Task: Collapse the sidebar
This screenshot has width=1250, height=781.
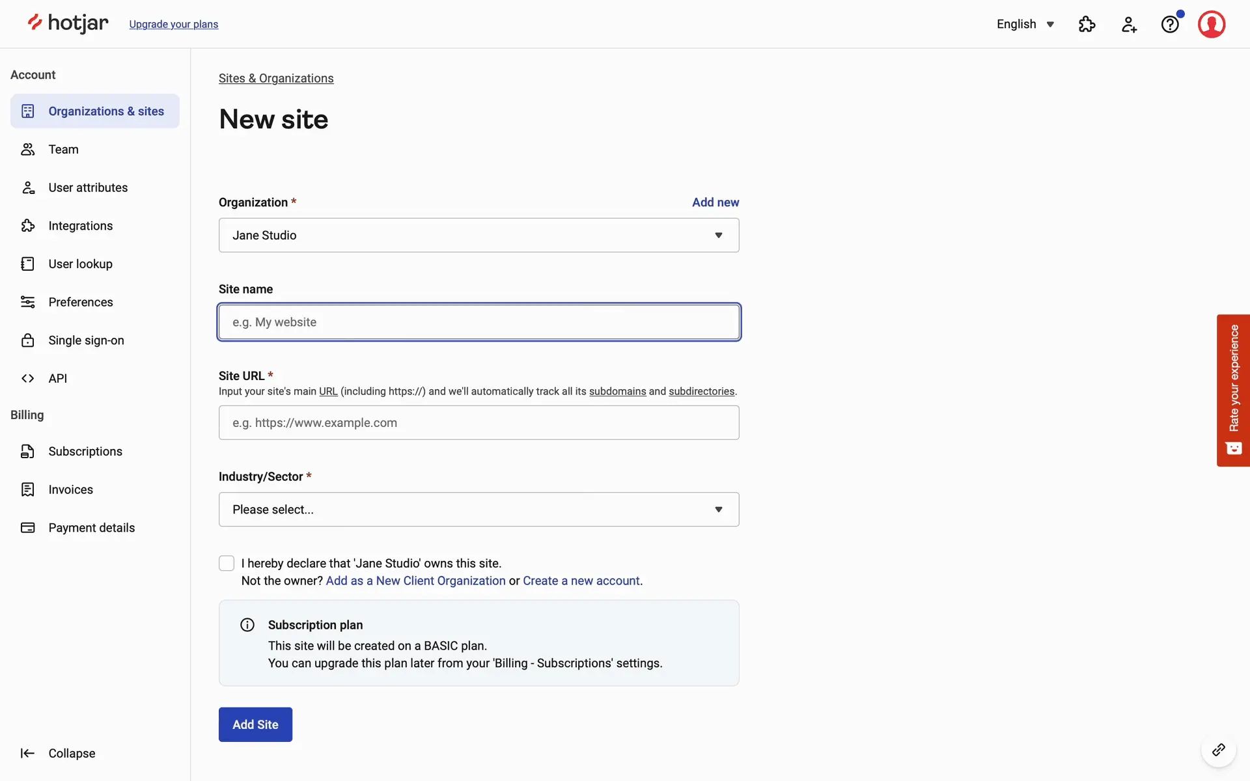Action: 58,753
